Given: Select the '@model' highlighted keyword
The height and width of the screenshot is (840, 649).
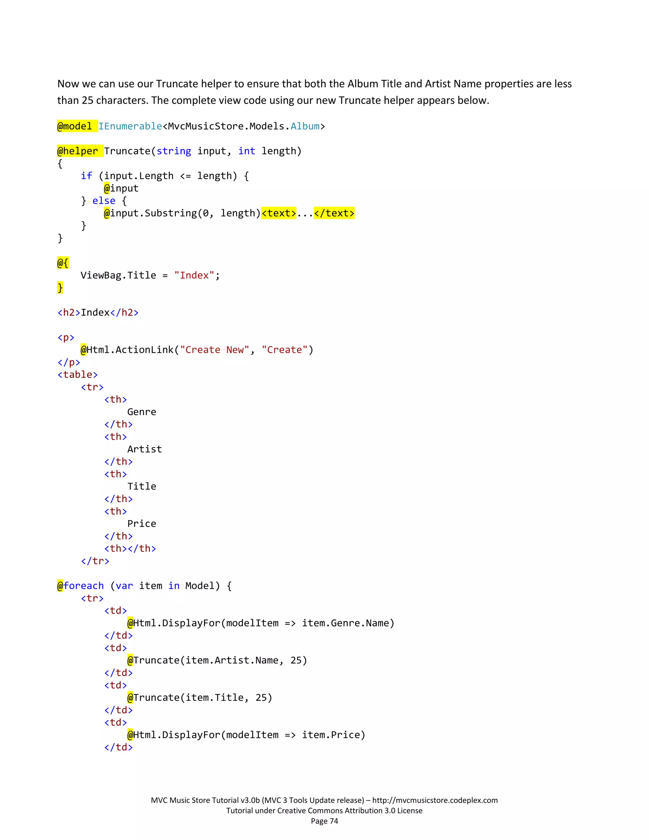Looking at the screenshot, I should [x=74, y=126].
